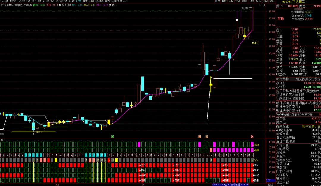Viewport: 321px width, 186px height.
Task: Click the 市盈(TTM) 56.12 row
Action: tap(298, 164)
